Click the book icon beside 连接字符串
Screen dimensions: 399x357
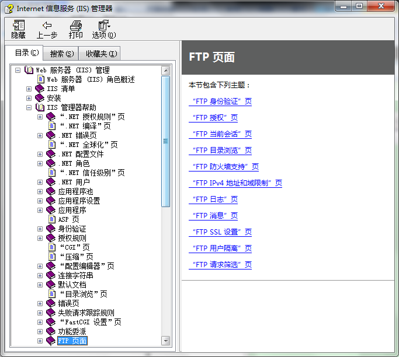(51, 275)
